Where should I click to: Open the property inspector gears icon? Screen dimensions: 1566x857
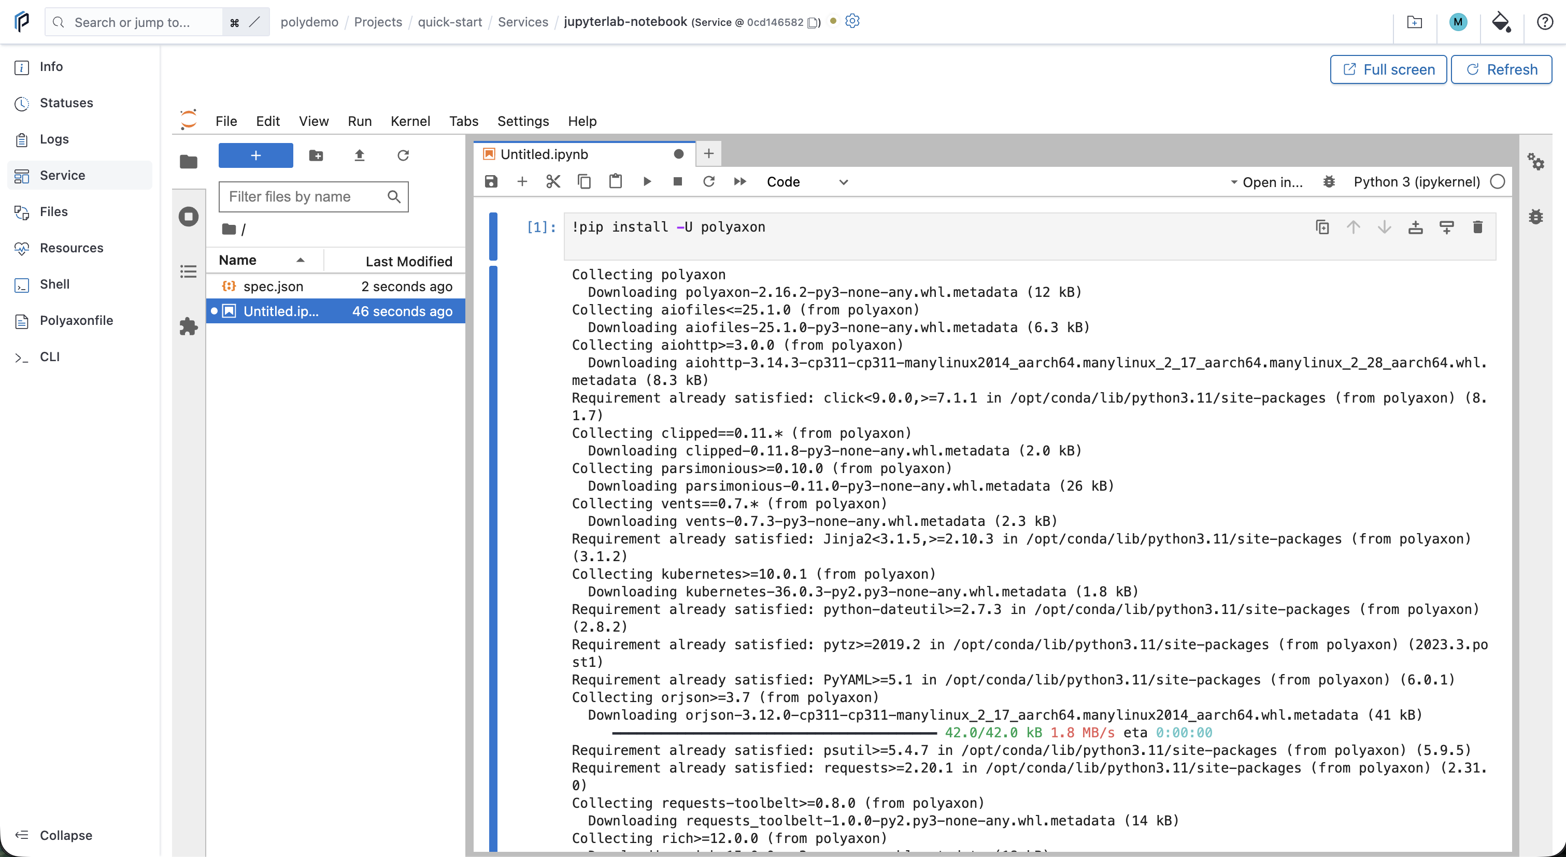[x=1535, y=162]
